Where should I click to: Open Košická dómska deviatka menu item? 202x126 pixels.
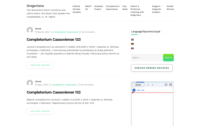coord(76,9)
